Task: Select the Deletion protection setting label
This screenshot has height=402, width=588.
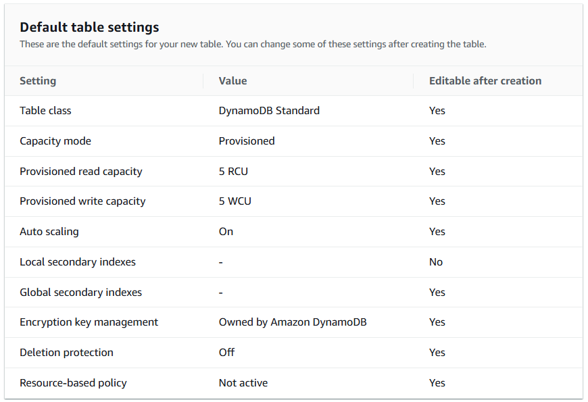Action: [66, 353]
